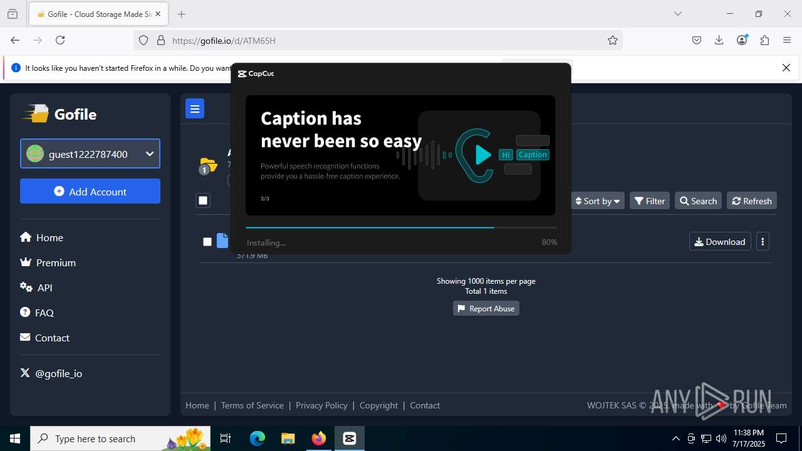The image size is (802, 451).
Task: Switch to Firefox in taskbar
Action: (x=319, y=438)
